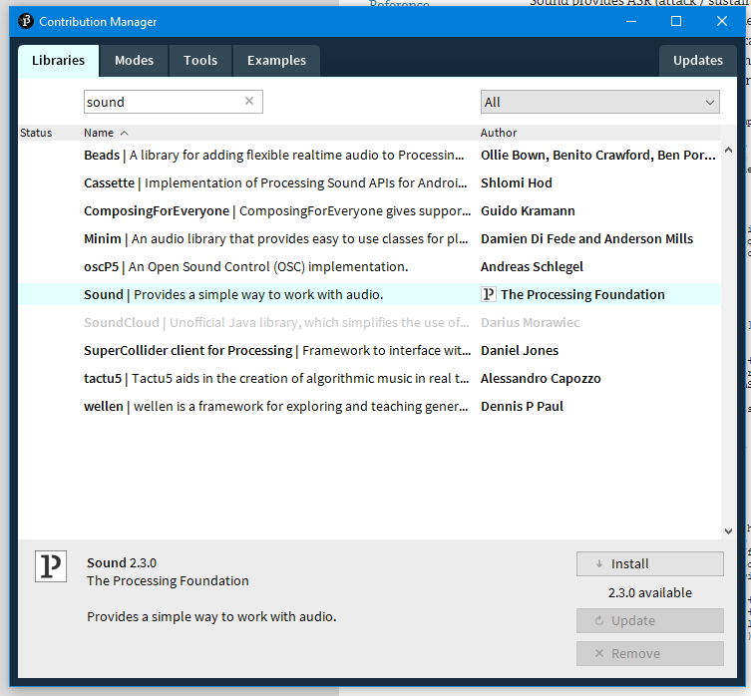Click the Processing logo in the title bar
The height and width of the screenshot is (696, 751).
click(x=26, y=21)
